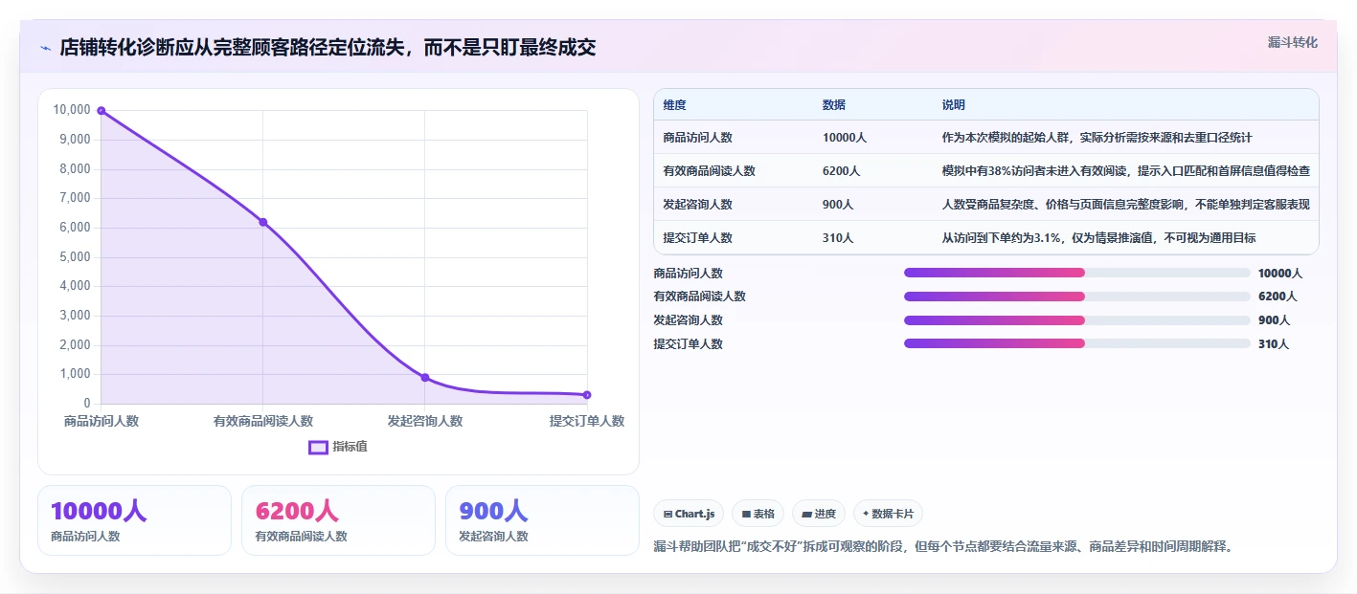The height and width of the screenshot is (594, 1357).
Task: Click the 900人 cell in the table
Action: 838,205
